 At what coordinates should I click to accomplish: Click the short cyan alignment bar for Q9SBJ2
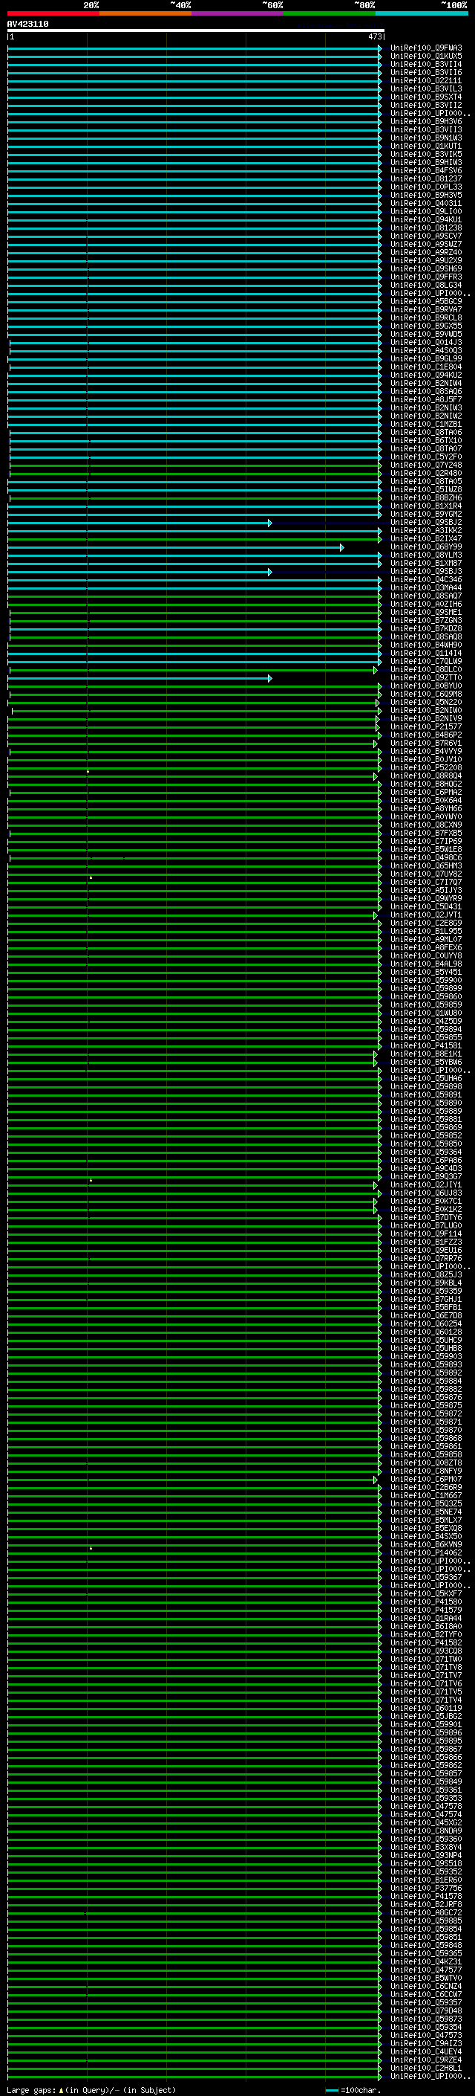(x=140, y=523)
